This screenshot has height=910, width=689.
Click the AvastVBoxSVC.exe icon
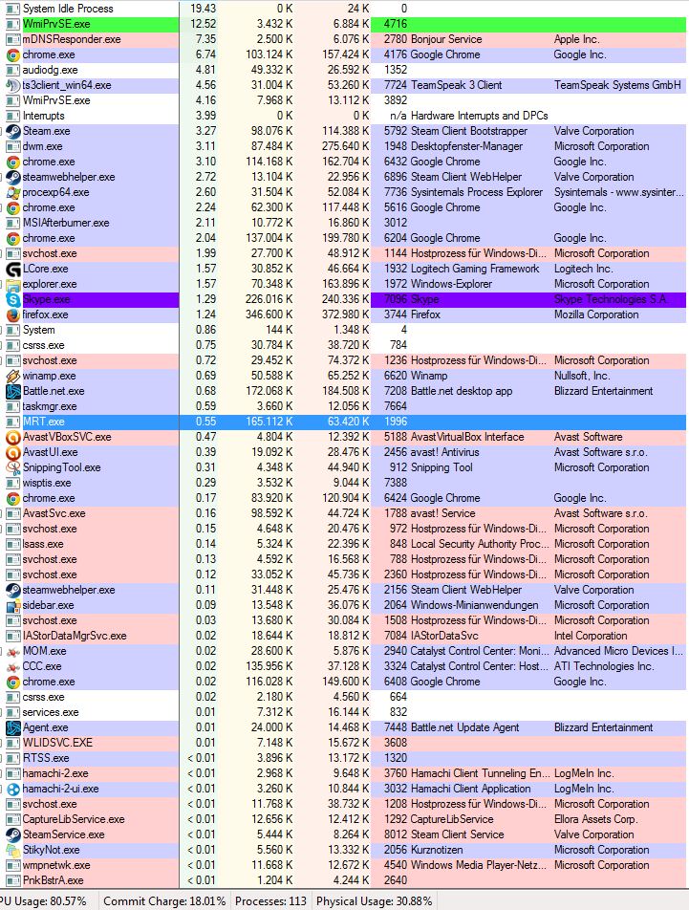[12, 437]
